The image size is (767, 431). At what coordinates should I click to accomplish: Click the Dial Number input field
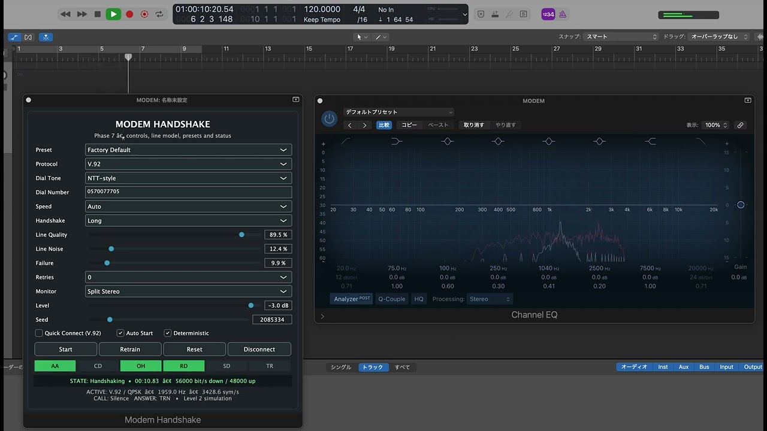[x=188, y=192]
